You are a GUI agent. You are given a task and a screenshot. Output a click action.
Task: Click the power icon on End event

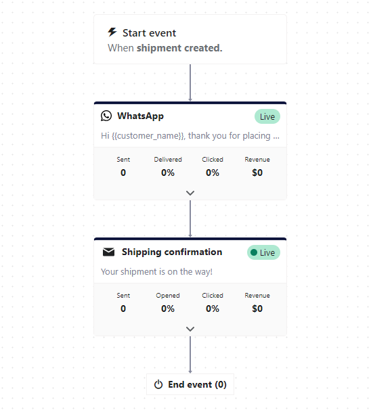coord(158,384)
